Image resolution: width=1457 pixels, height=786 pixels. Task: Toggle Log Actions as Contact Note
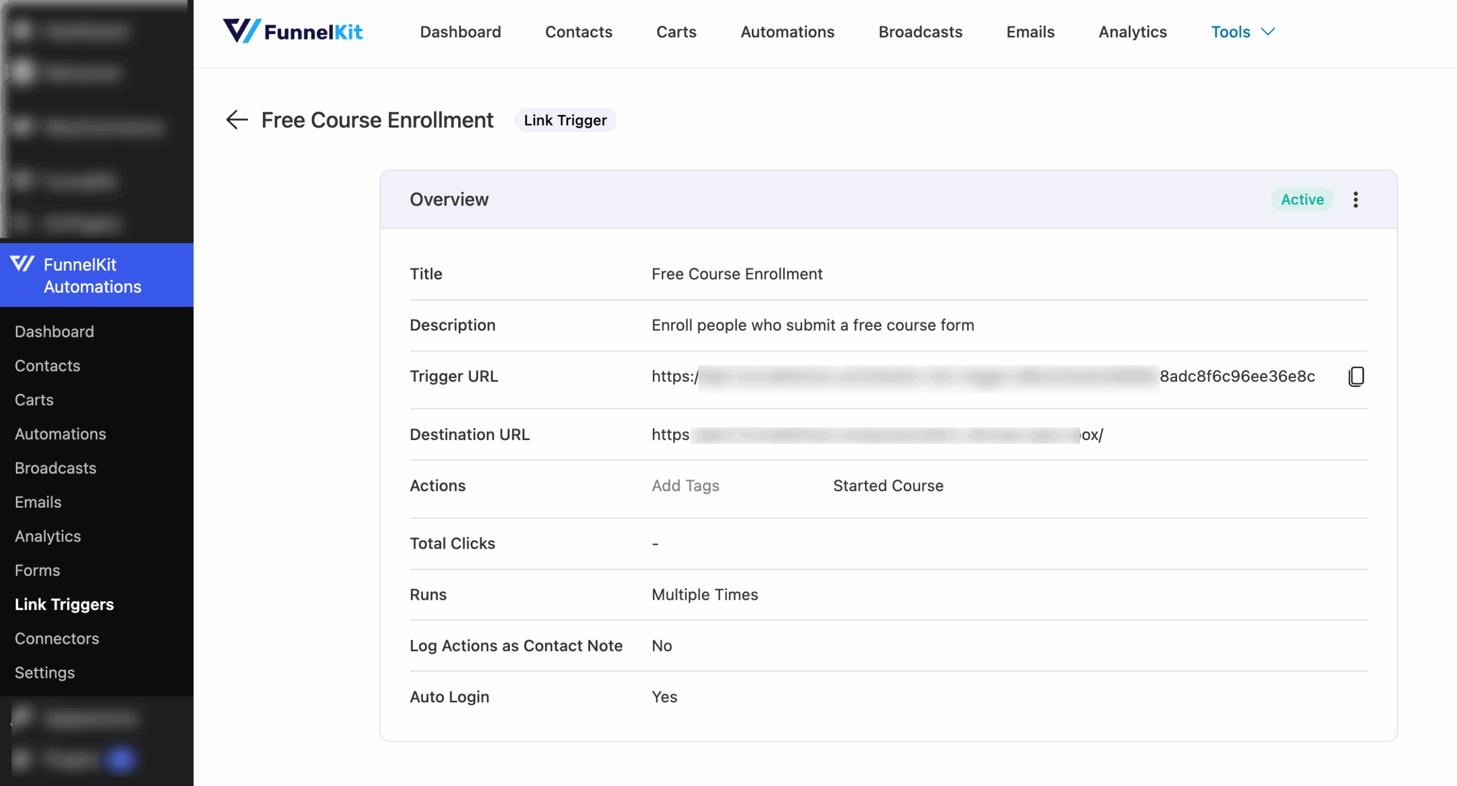click(x=661, y=645)
